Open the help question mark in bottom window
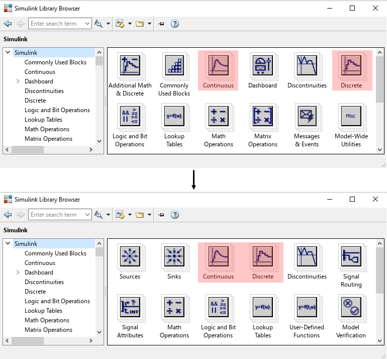Screen dimensions: 387x359 [175, 215]
